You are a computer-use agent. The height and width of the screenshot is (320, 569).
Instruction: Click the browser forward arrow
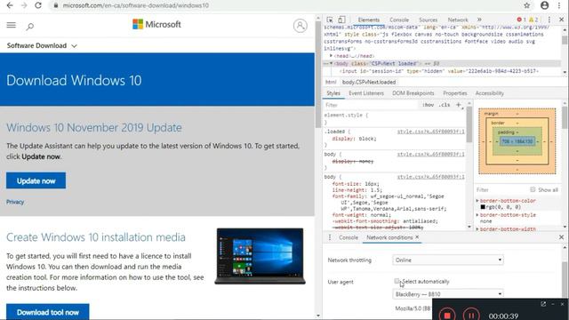click(x=24, y=5)
